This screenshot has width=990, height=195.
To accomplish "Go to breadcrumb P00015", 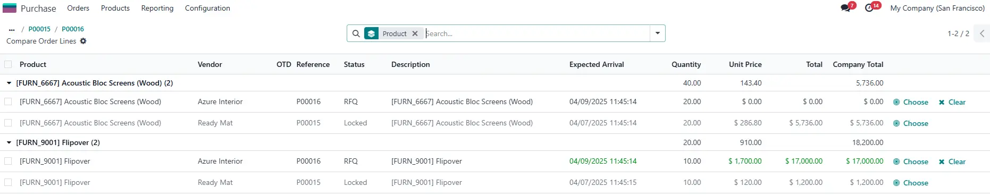I will point(39,29).
